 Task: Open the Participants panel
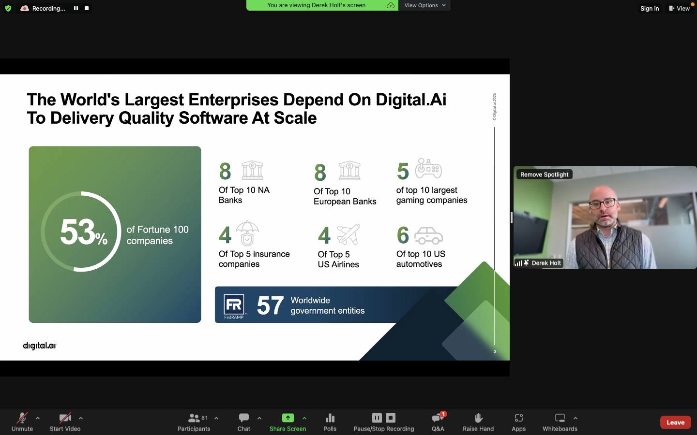click(194, 422)
